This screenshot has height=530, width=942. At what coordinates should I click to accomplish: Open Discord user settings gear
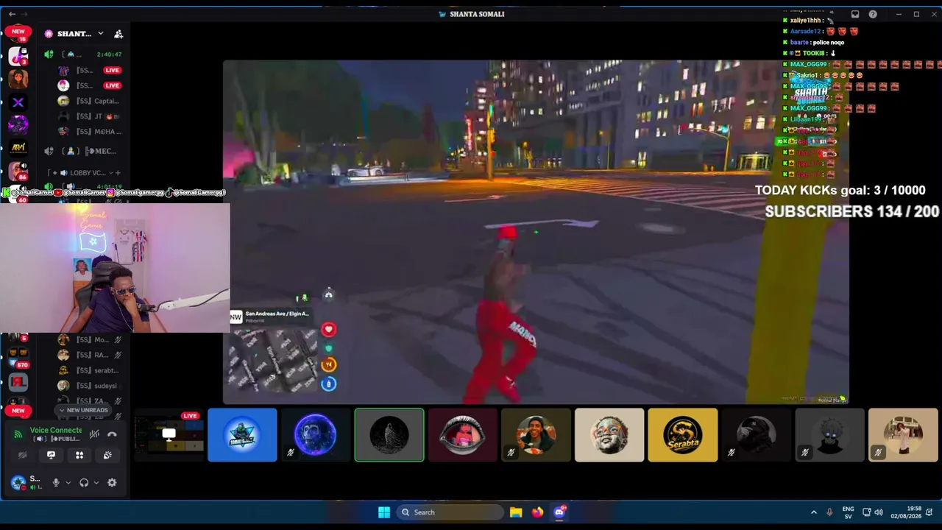[112, 483]
